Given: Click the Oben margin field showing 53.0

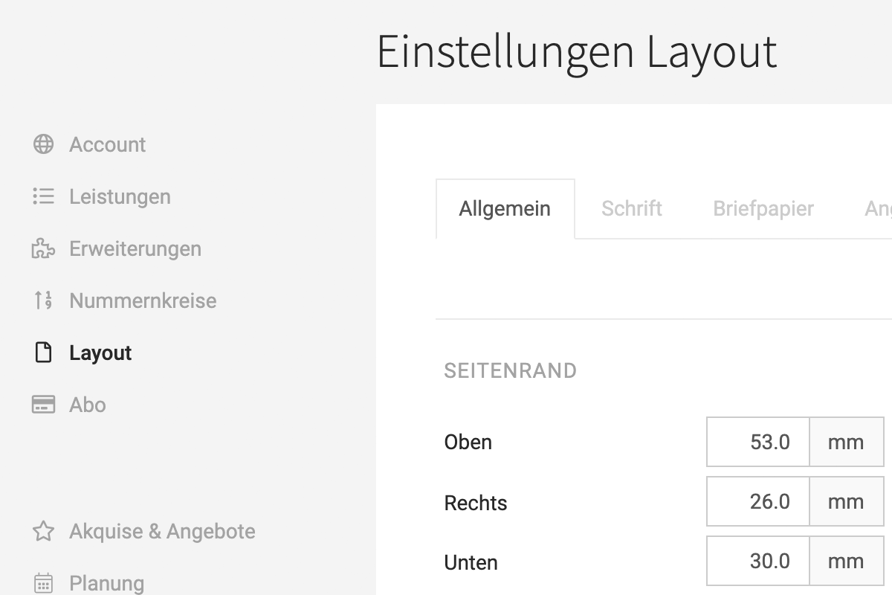Looking at the screenshot, I should coord(758,442).
